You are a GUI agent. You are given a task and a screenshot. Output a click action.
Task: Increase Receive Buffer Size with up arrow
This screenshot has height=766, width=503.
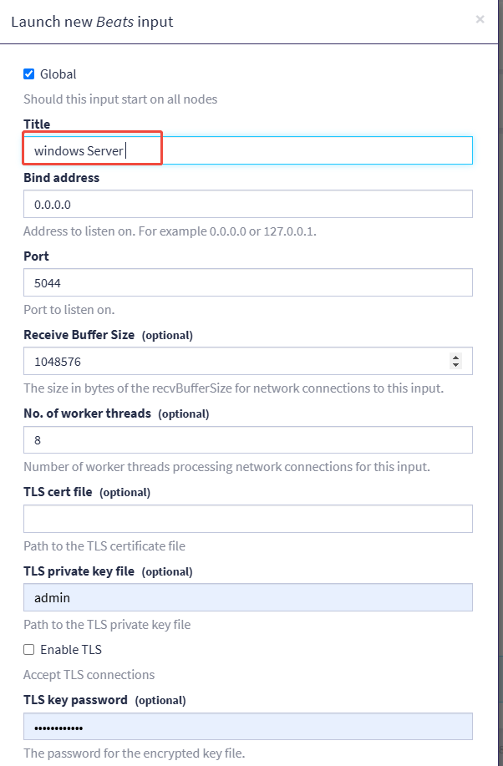[x=455, y=358]
